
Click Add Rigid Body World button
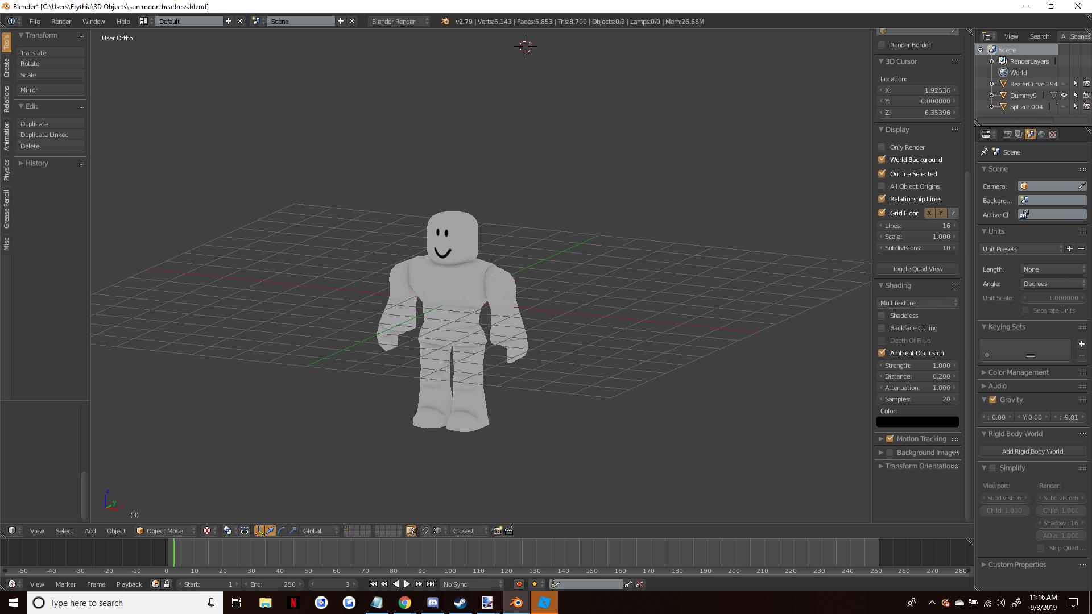1032,451
